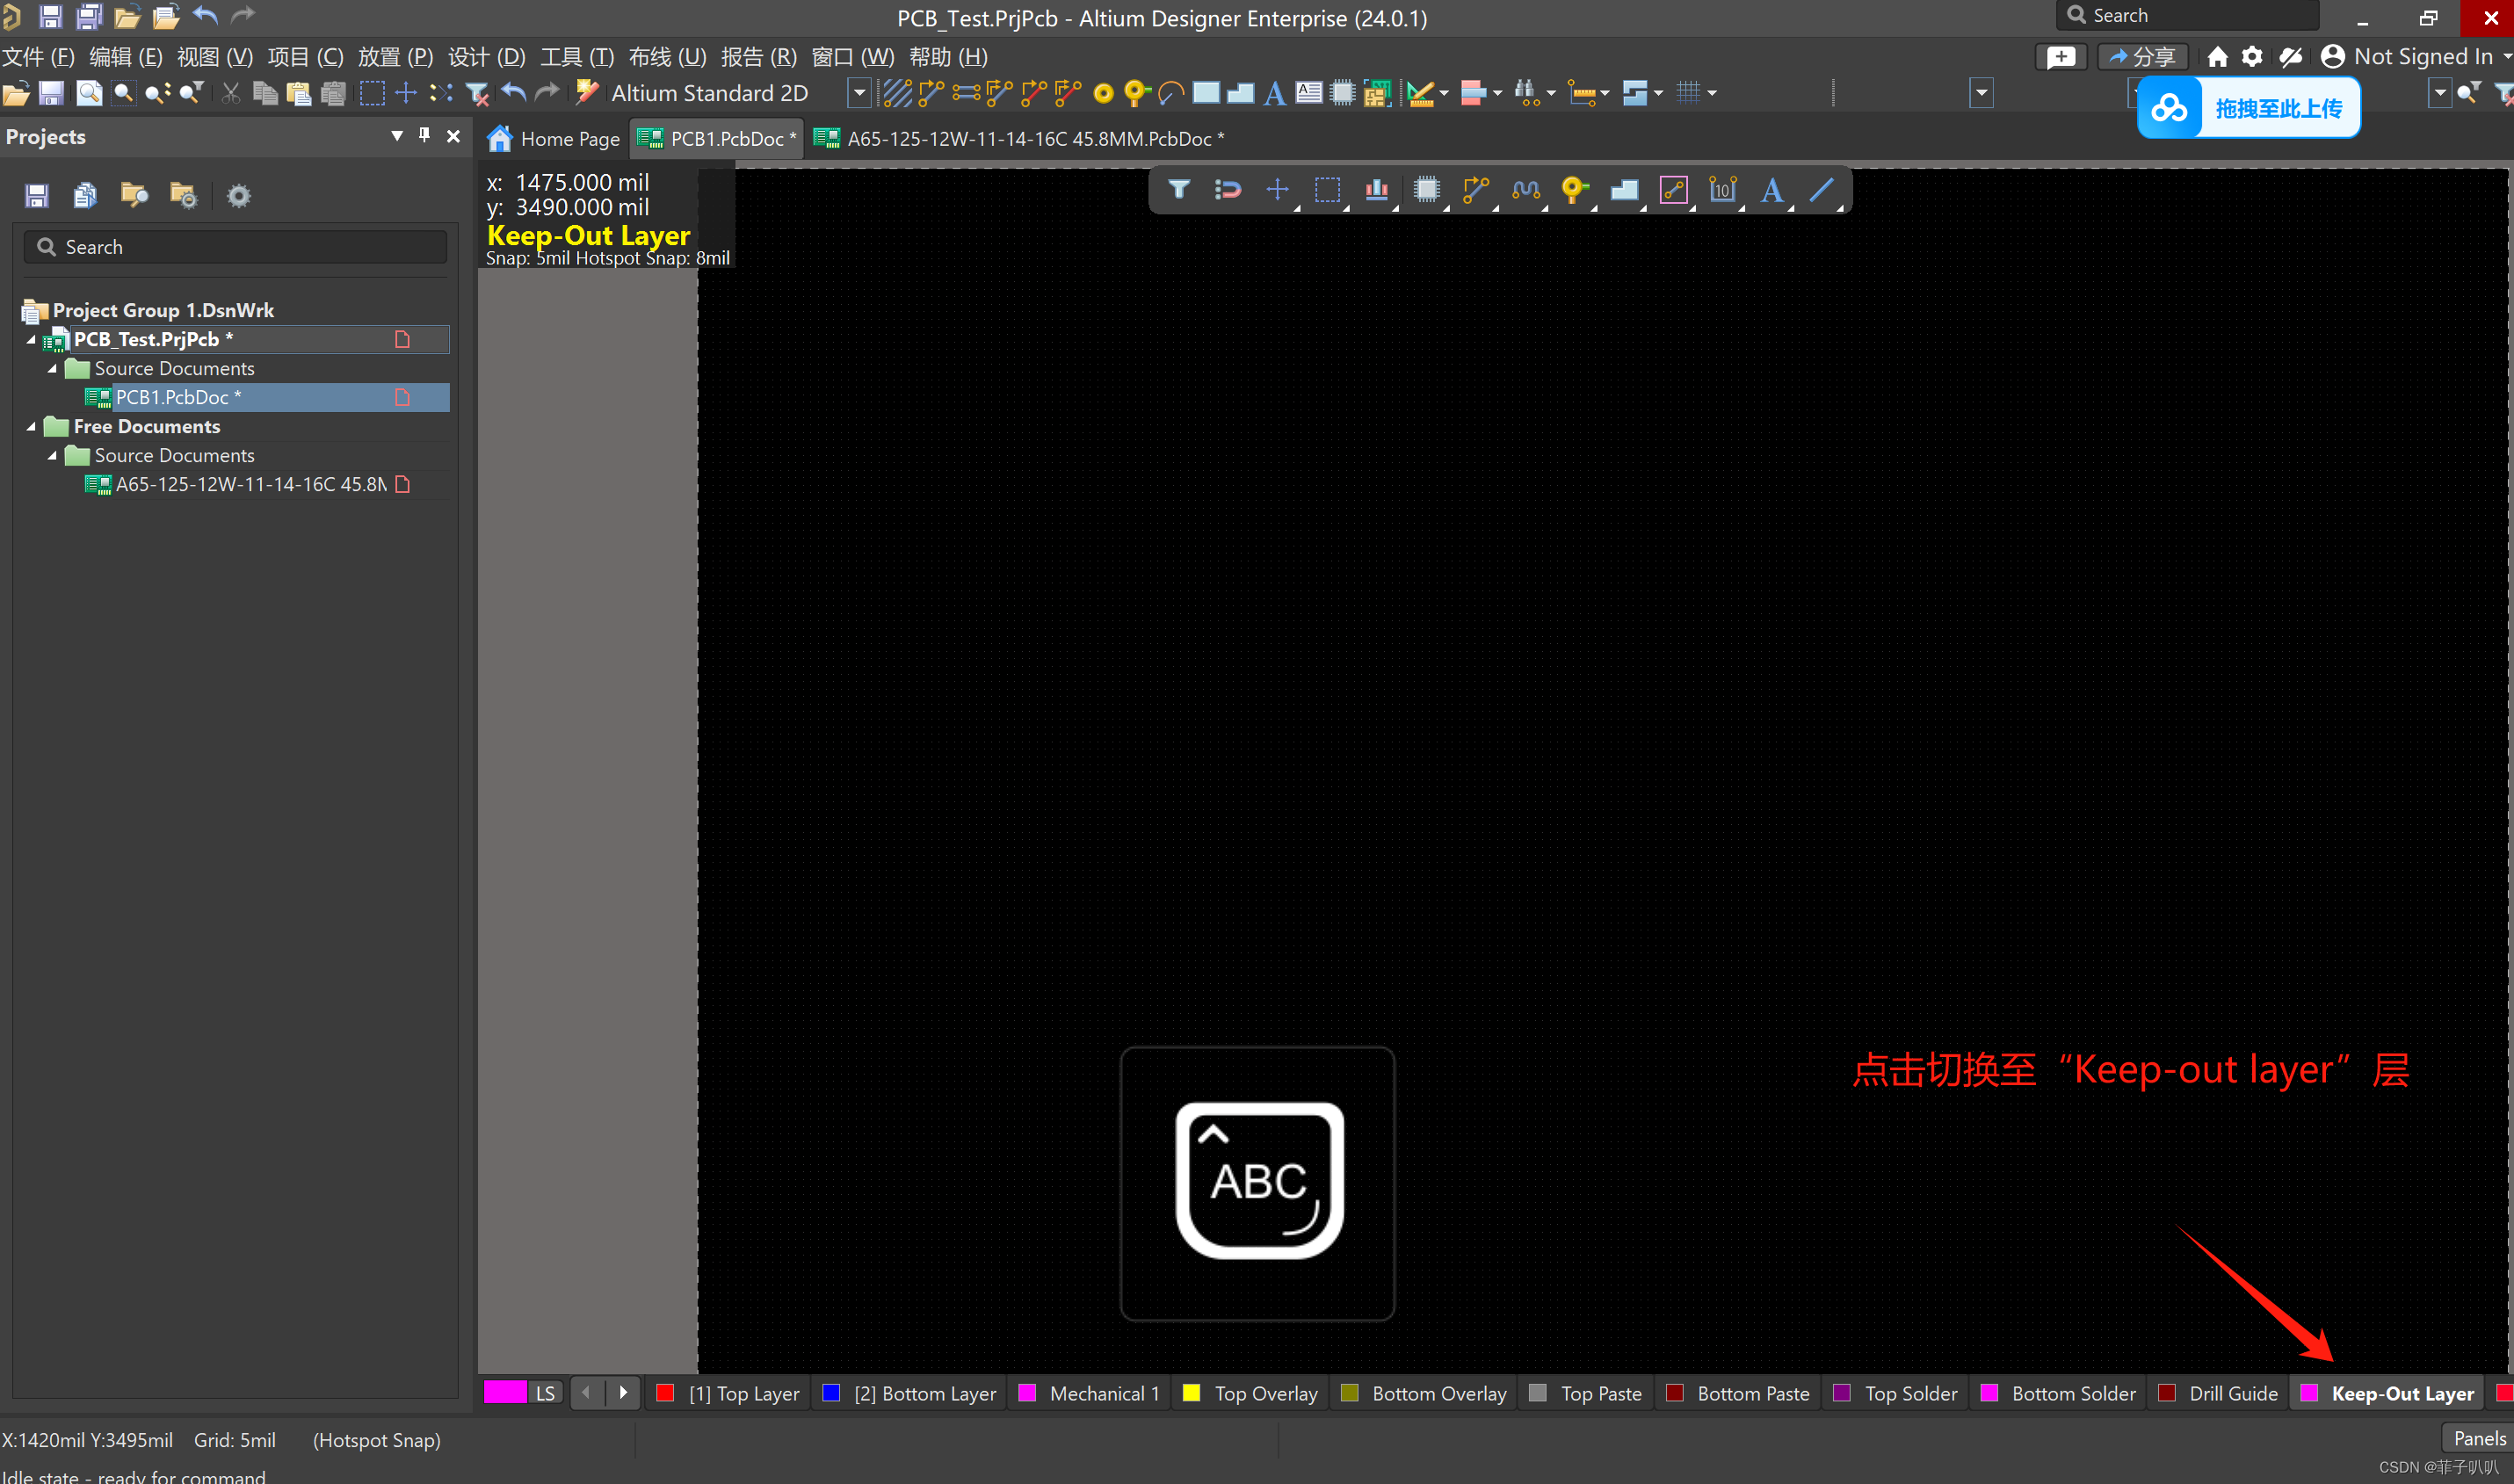Viewport: 2514px width, 1484px height.
Task: Collapse the Free Documents tree node
Action: point(31,427)
